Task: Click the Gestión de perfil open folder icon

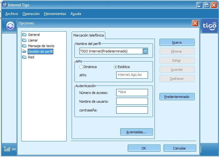Action: point(24,52)
